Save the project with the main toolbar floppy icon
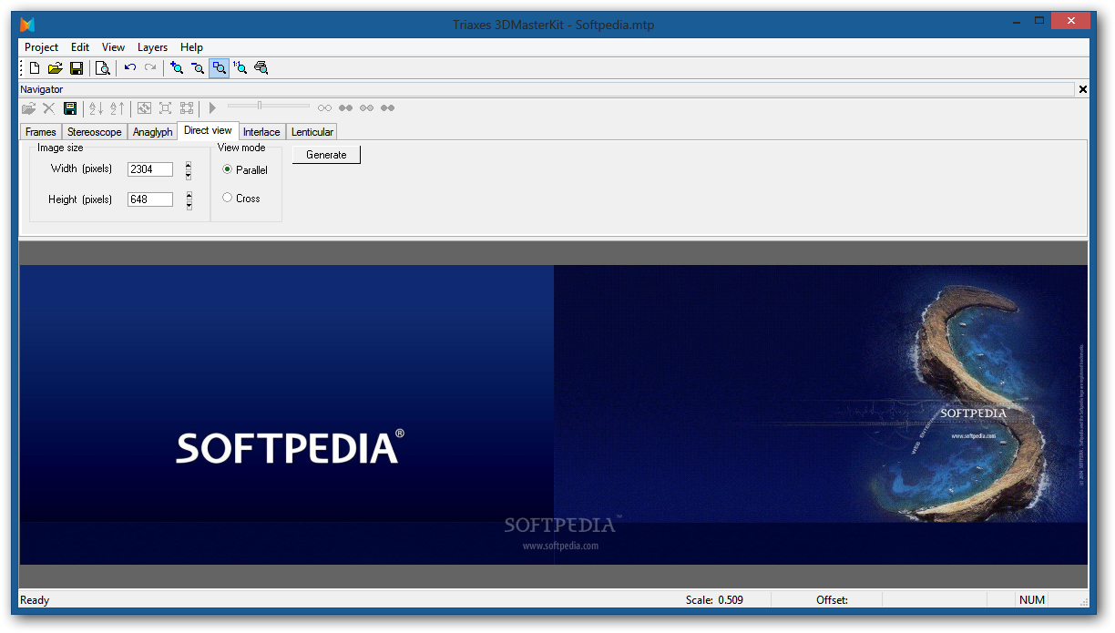1115x633 pixels. coord(77,67)
